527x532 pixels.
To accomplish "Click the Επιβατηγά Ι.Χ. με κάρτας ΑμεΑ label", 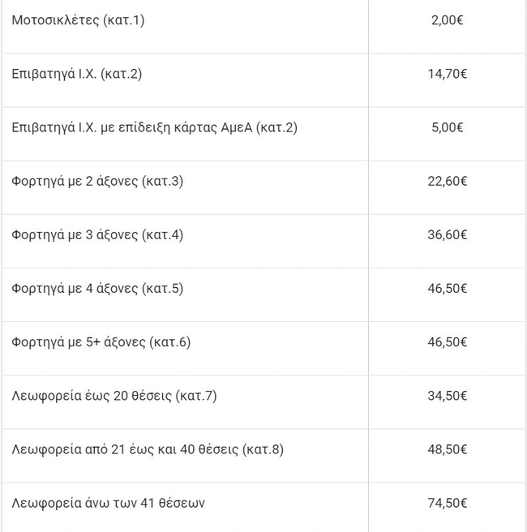I will [x=155, y=127].
